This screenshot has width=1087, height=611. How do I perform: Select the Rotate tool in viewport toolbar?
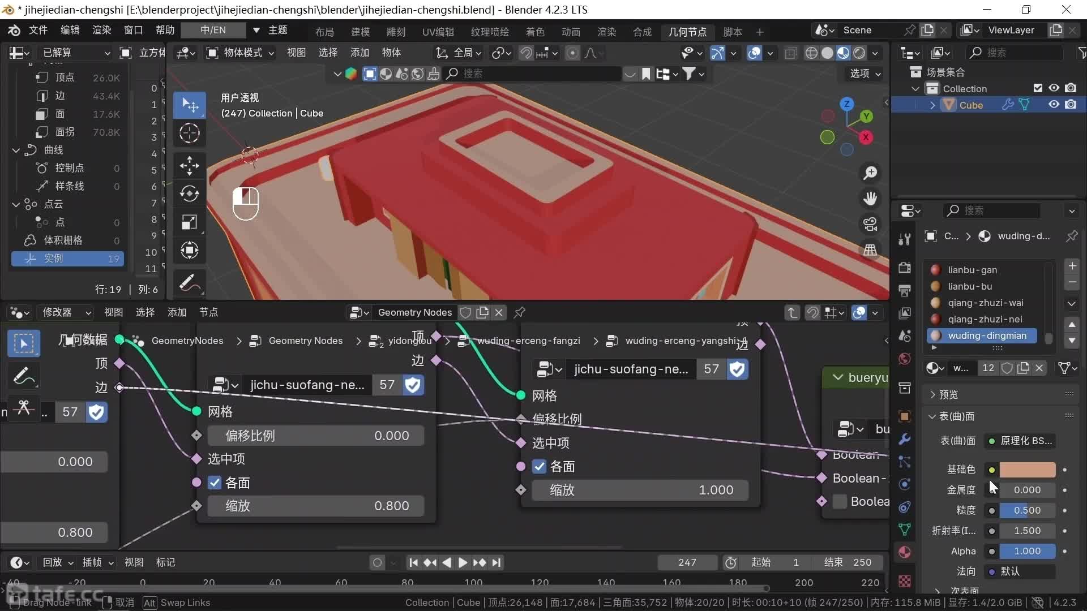coord(189,193)
